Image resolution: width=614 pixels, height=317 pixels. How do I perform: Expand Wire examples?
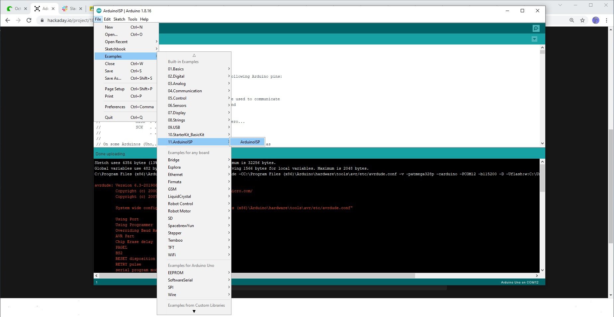(x=194, y=295)
